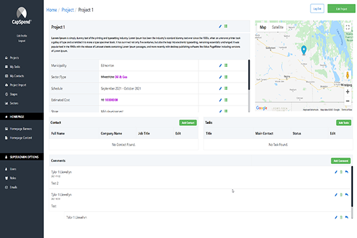The width and height of the screenshot is (357, 238).
Task: Edit the Municipality row with pencil icon
Action: click(x=220, y=66)
